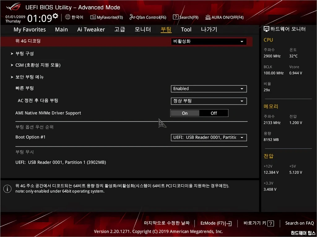Open 바로가기 키 hotkeys help

click(259, 223)
